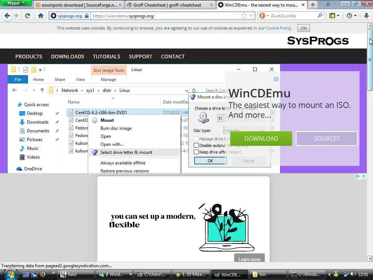Tick the Manage drive letter checkbox
The image size is (373, 280).
tap(196, 139)
